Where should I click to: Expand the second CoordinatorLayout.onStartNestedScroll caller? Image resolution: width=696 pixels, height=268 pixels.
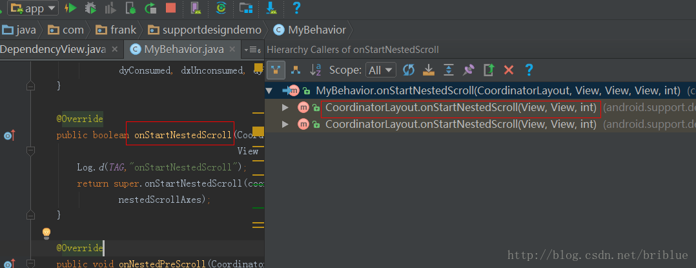[x=286, y=125]
